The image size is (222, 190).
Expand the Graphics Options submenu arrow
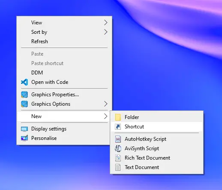point(105,104)
